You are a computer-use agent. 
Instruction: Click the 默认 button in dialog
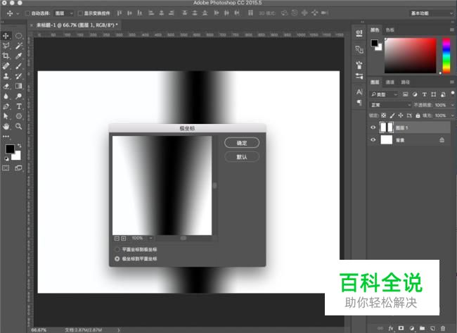[241, 156]
